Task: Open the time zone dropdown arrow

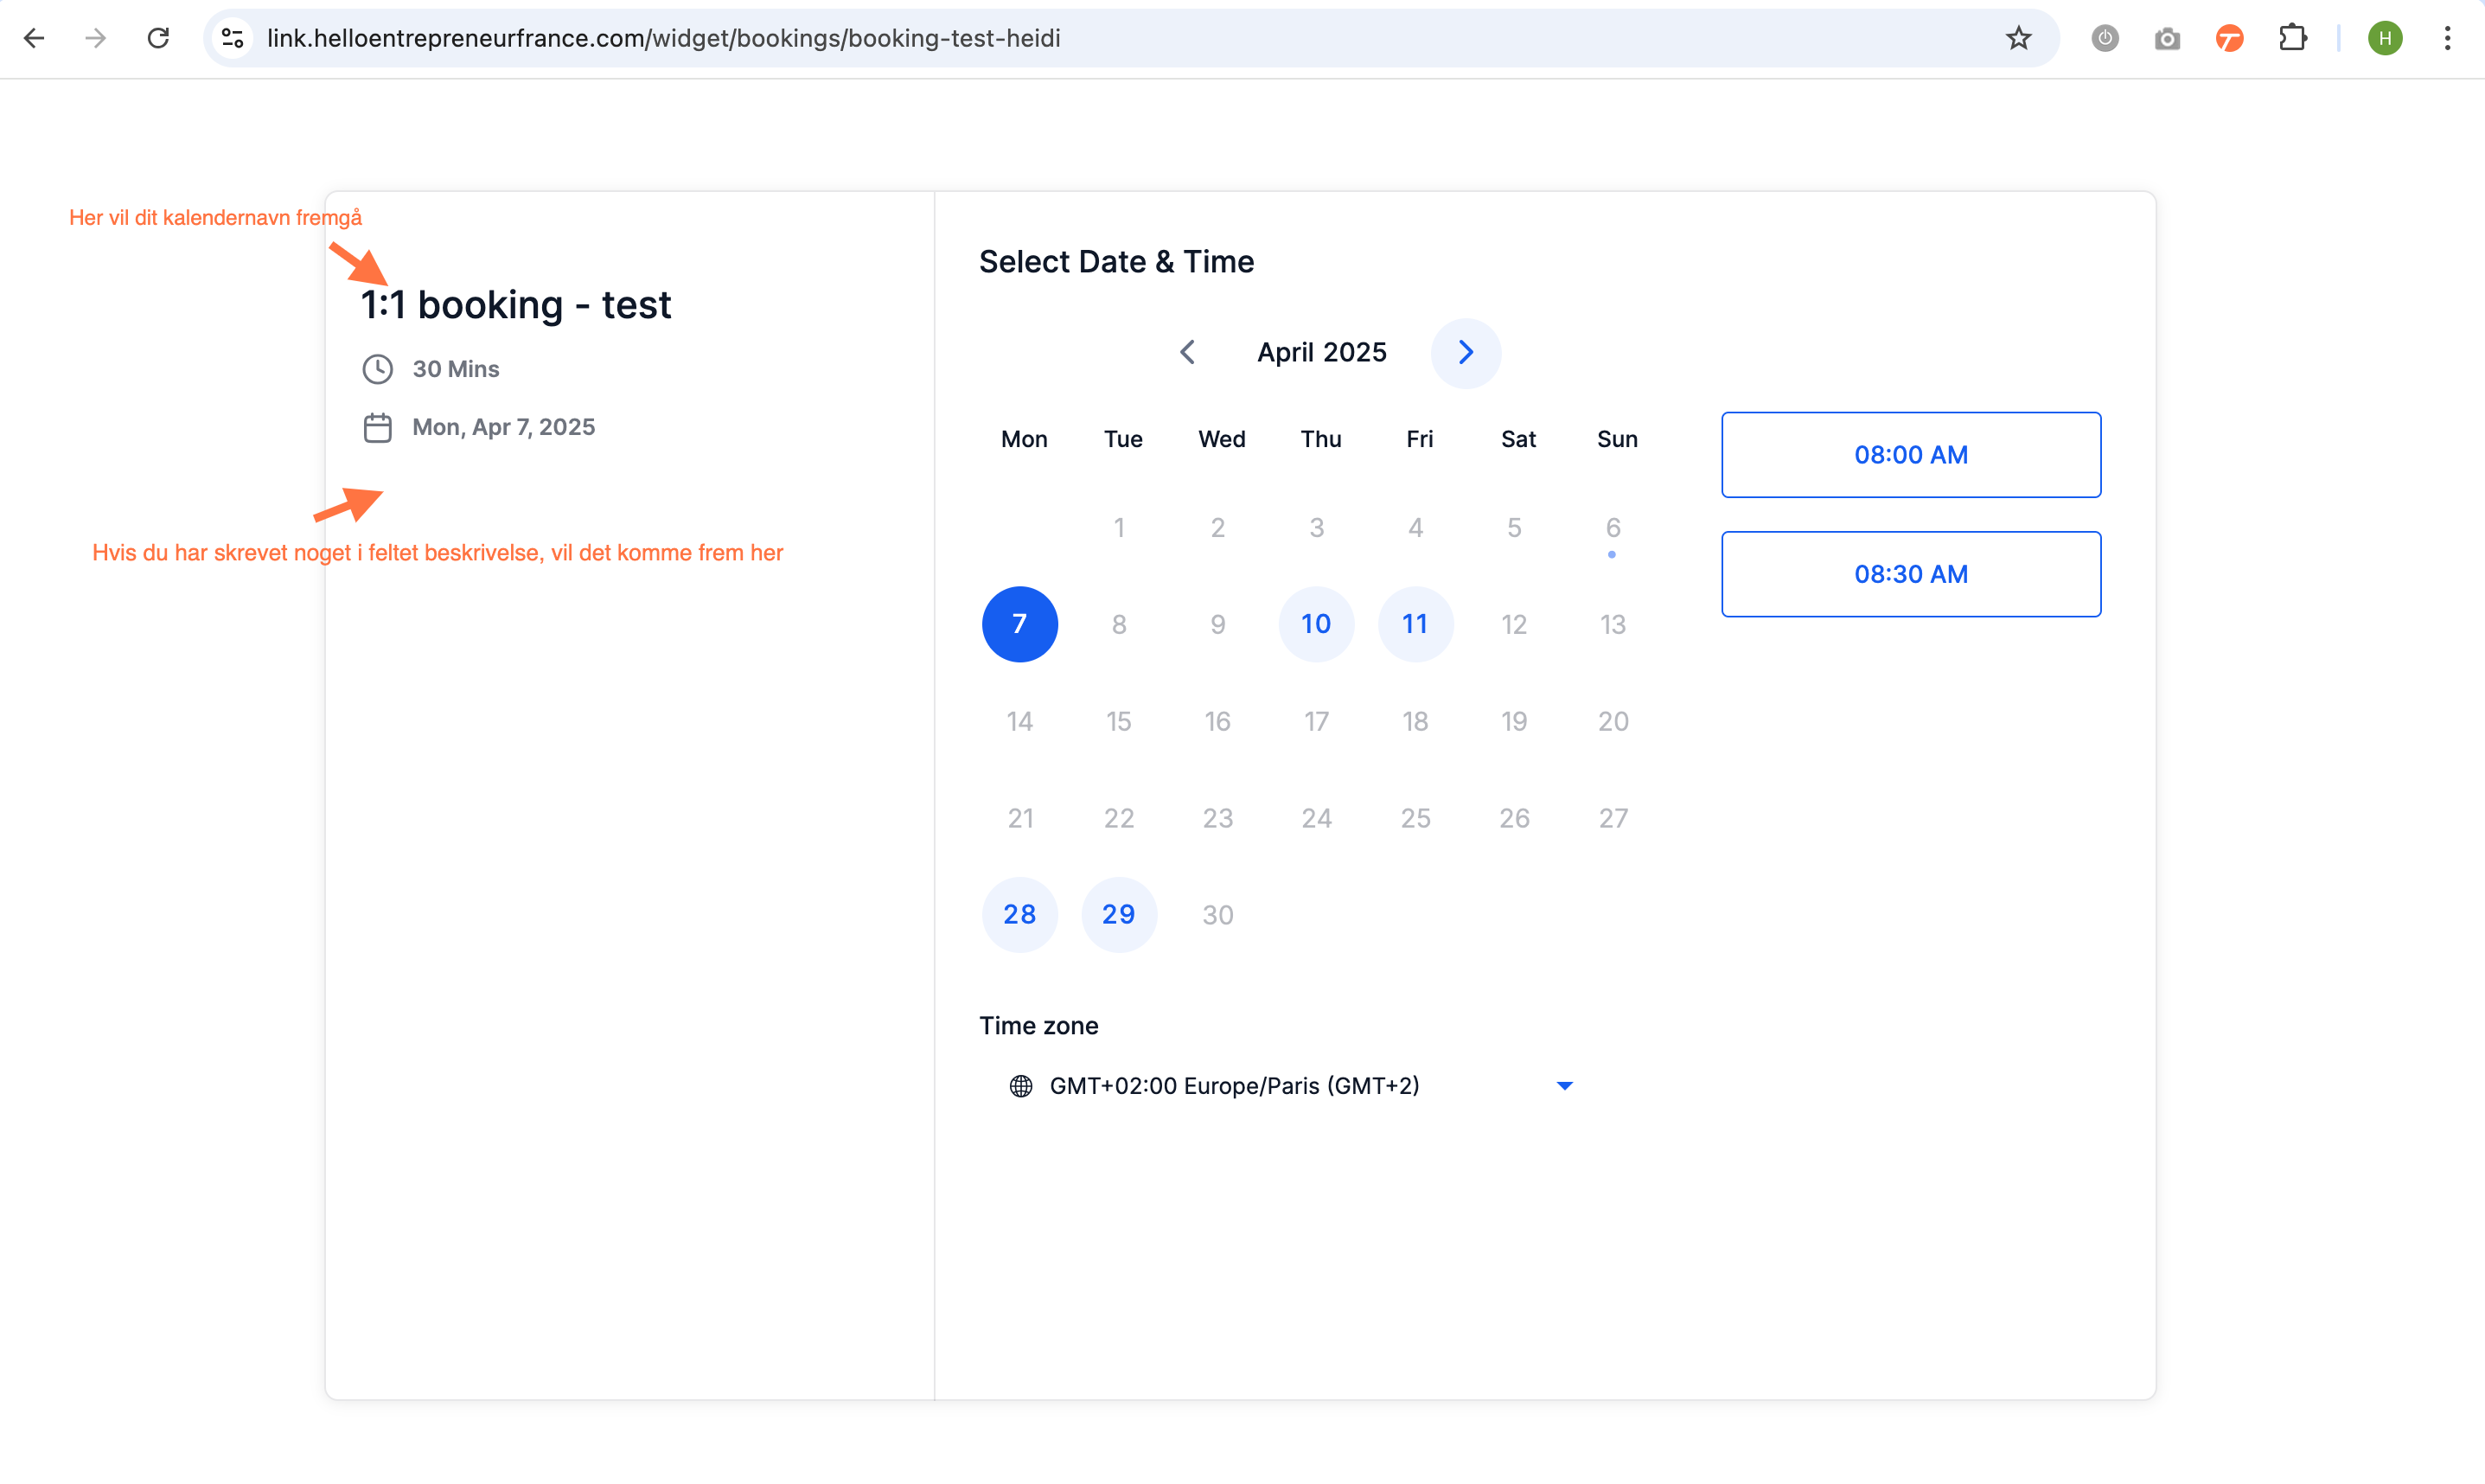Action: click(1564, 1086)
